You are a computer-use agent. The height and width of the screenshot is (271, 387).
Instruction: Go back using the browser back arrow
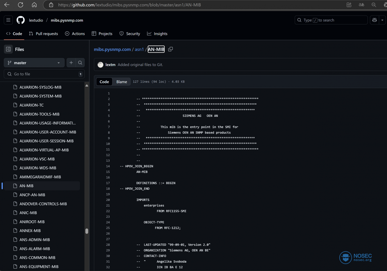tap(7, 5)
